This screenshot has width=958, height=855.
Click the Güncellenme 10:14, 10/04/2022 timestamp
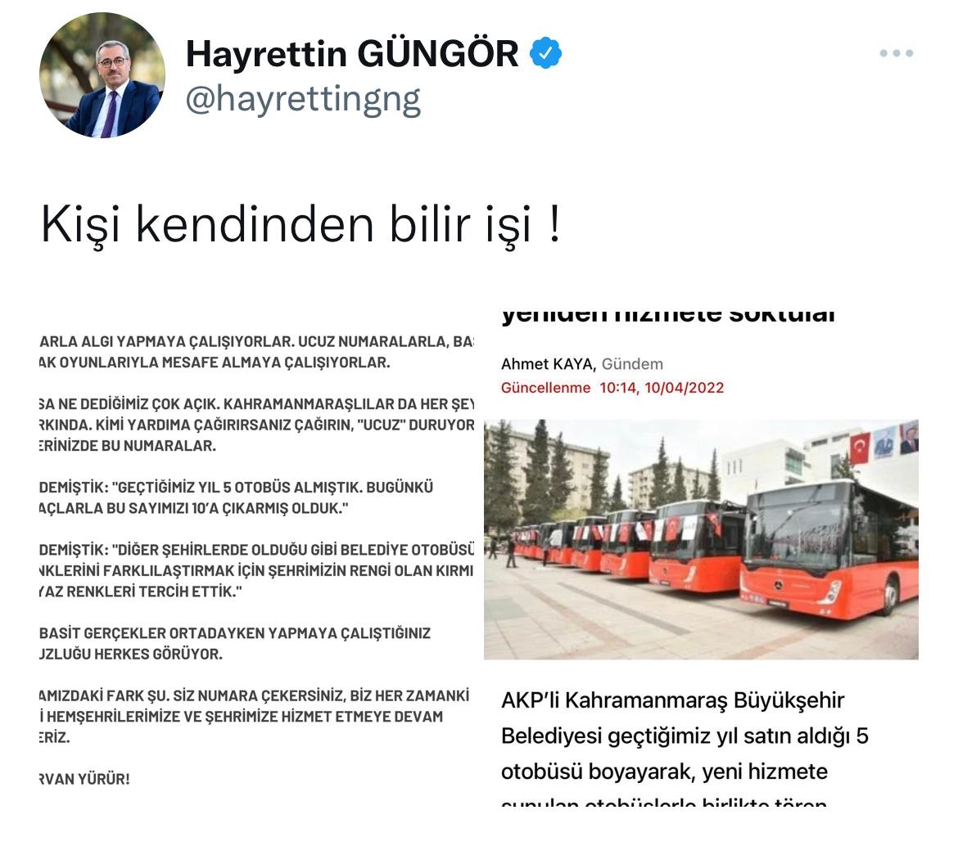(x=612, y=388)
